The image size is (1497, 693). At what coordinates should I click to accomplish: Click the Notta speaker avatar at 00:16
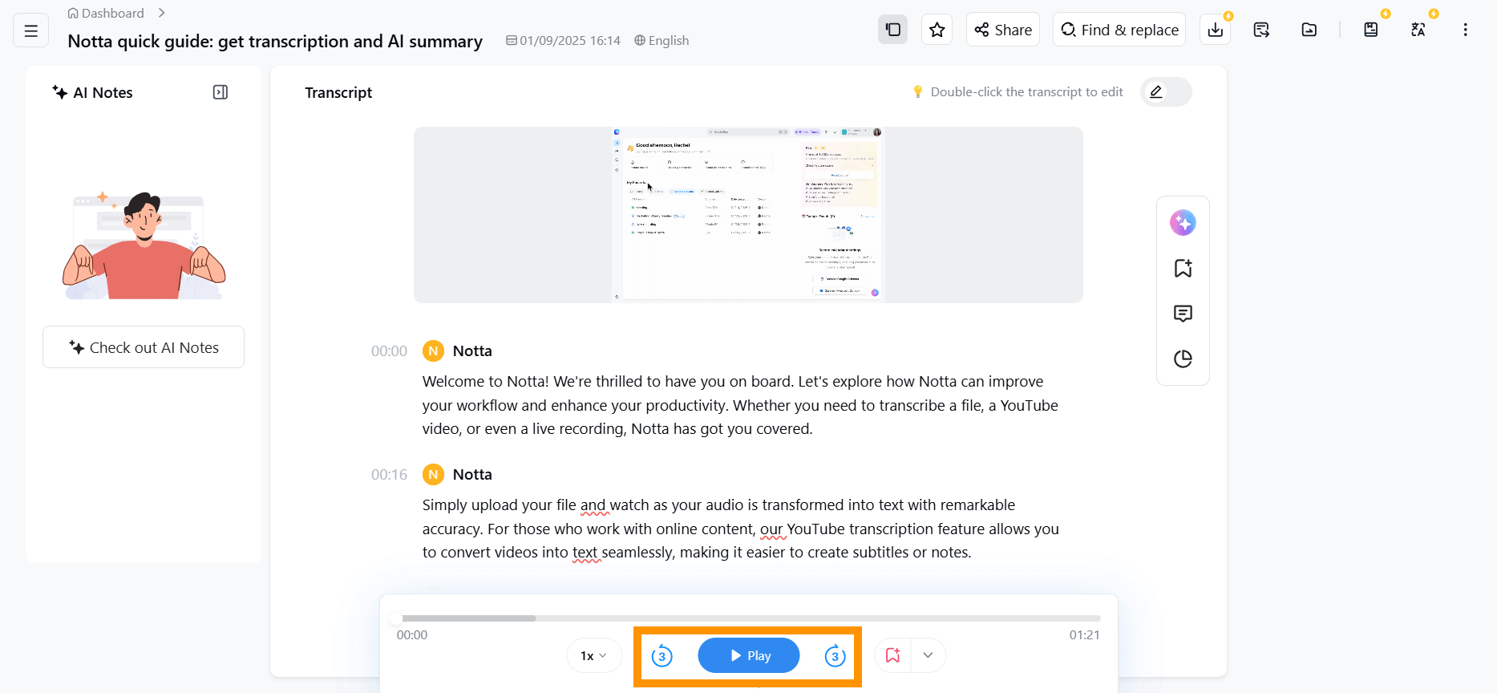point(433,475)
